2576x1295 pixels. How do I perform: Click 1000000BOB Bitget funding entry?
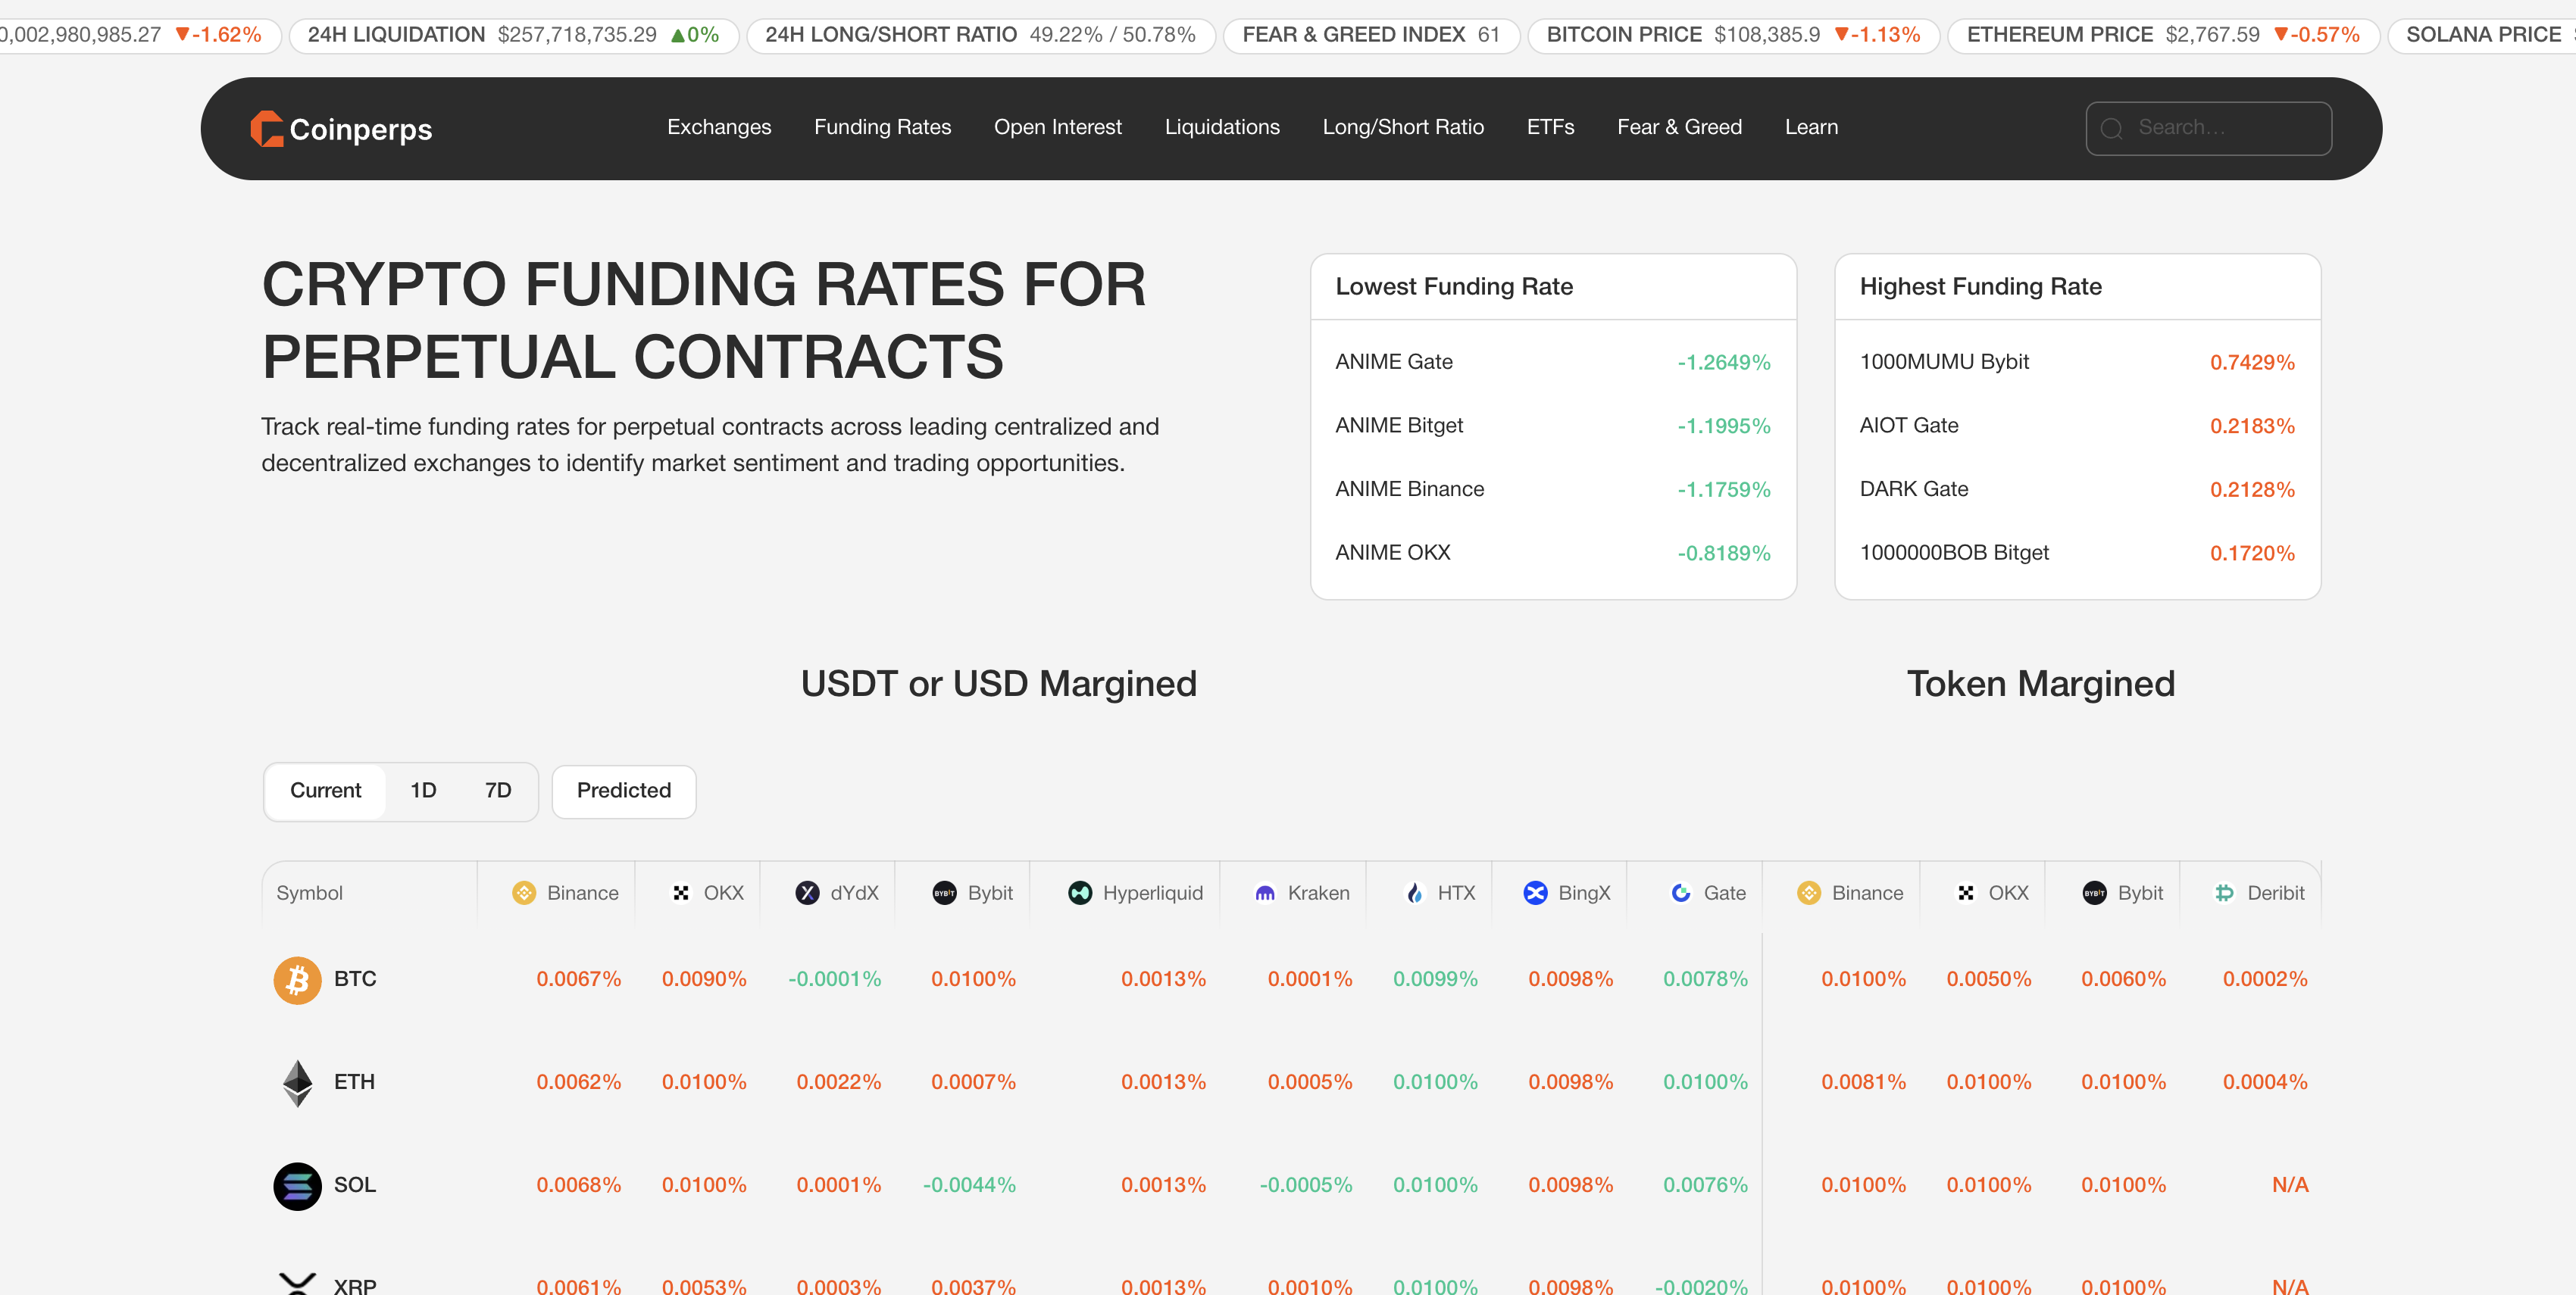pos(2077,553)
